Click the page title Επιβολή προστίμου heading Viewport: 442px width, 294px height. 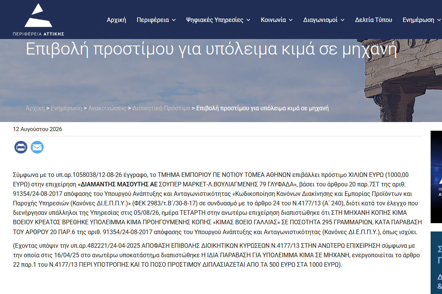pyautogui.click(x=211, y=49)
